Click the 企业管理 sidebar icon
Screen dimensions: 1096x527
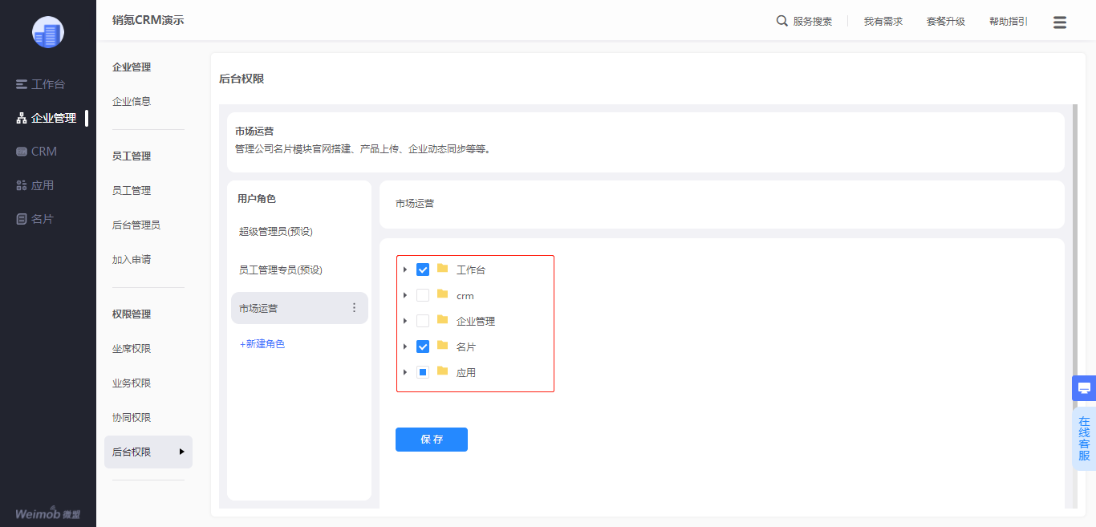point(22,118)
